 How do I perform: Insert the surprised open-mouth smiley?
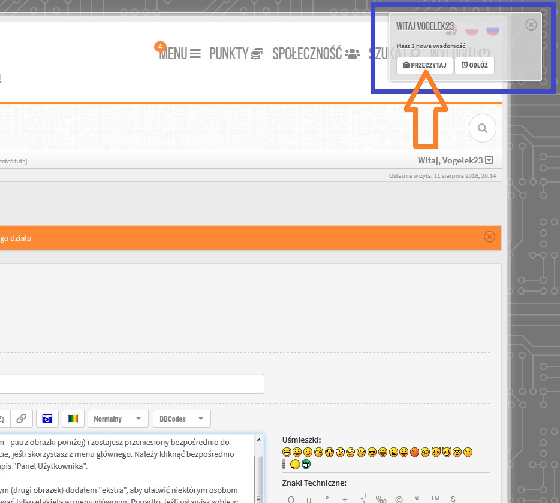coord(329,452)
